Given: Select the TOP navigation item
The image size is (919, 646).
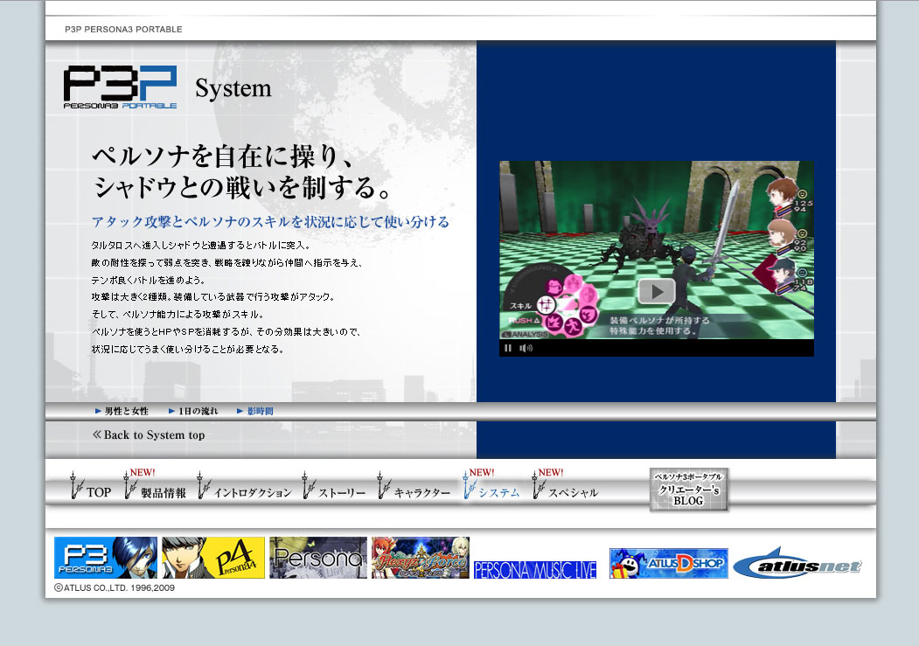Looking at the screenshot, I should coord(91,487).
